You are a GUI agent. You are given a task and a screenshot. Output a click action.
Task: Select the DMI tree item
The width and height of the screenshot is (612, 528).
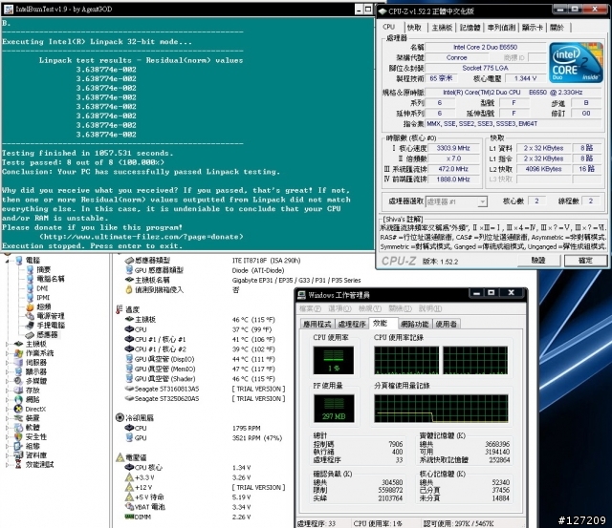[x=42, y=288]
